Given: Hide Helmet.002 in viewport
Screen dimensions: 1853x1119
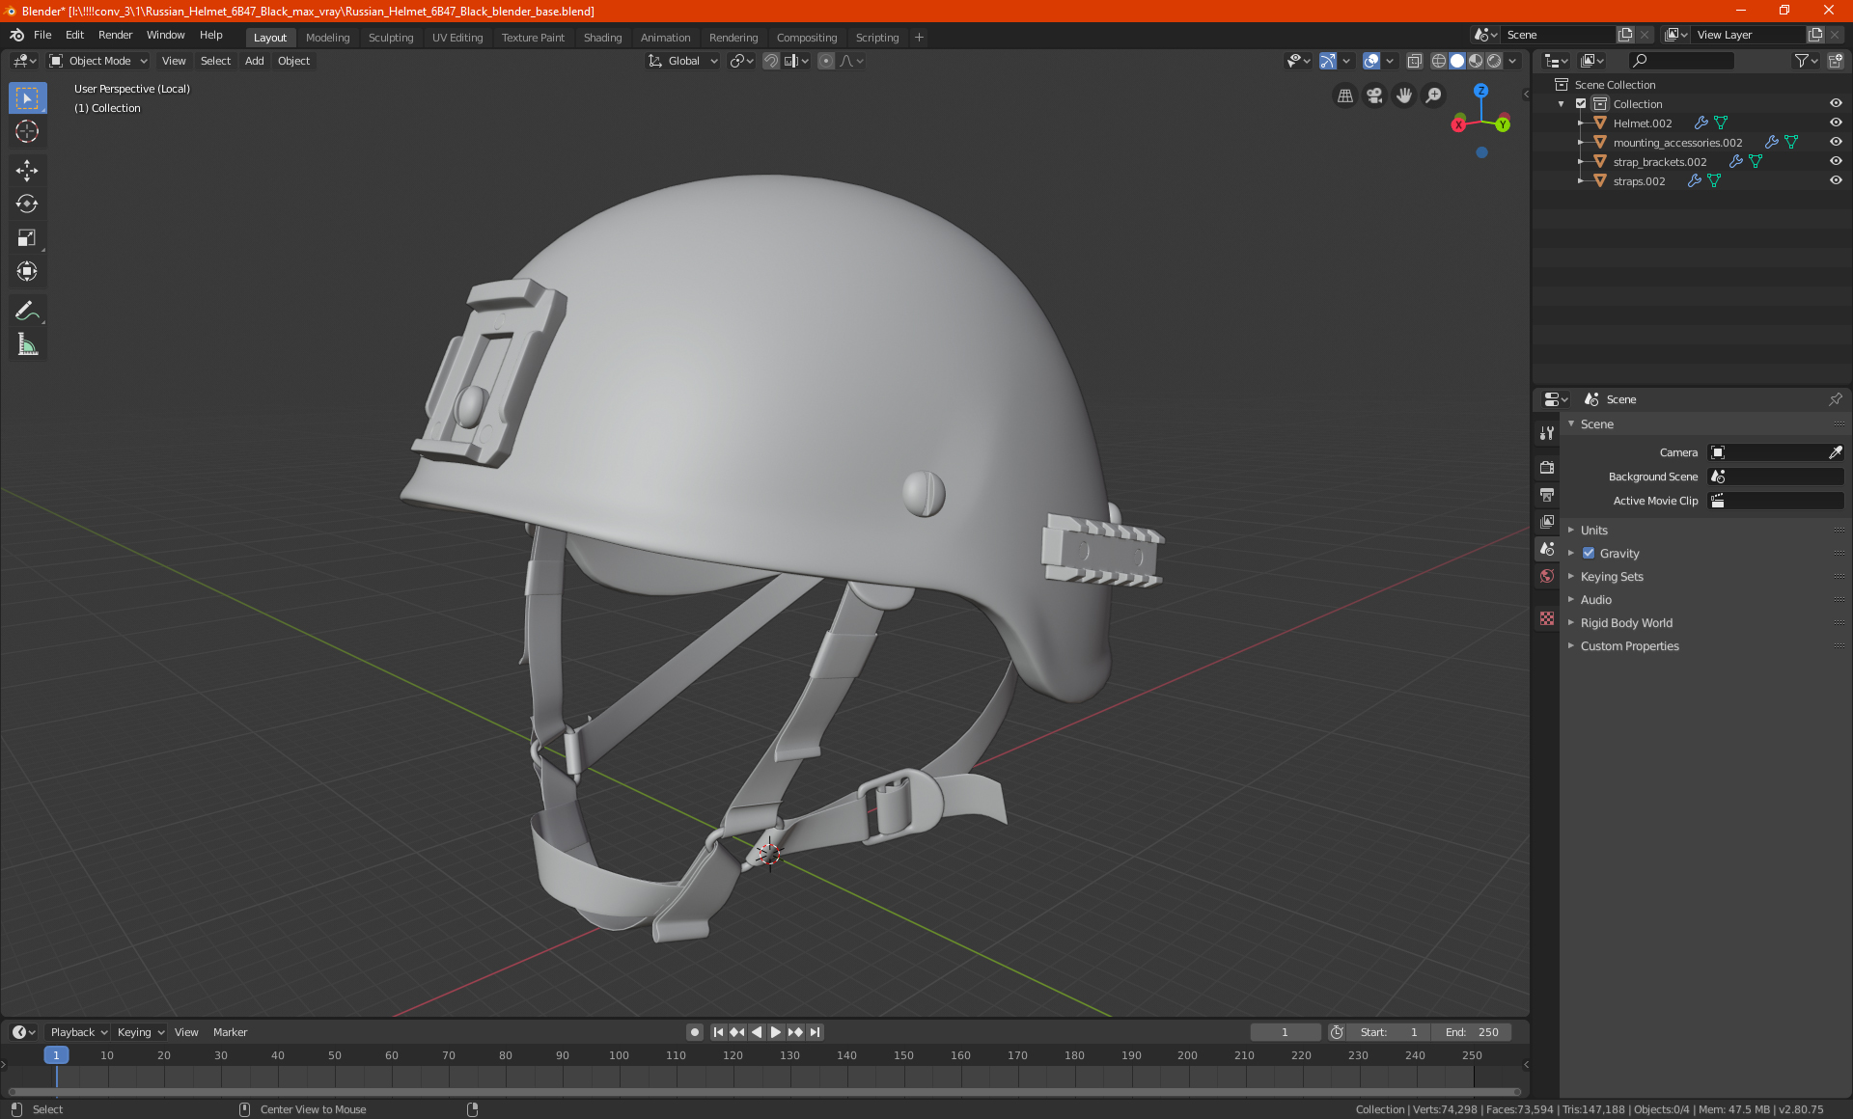Looking at the screenshot, I should (x=1836, y=123).
